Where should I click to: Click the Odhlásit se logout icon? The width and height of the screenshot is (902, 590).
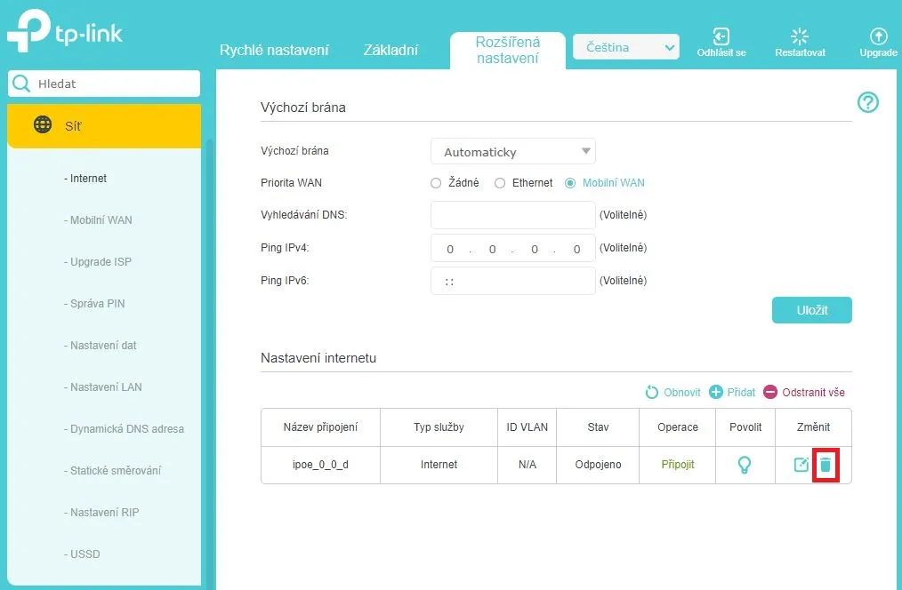point(721,36)
